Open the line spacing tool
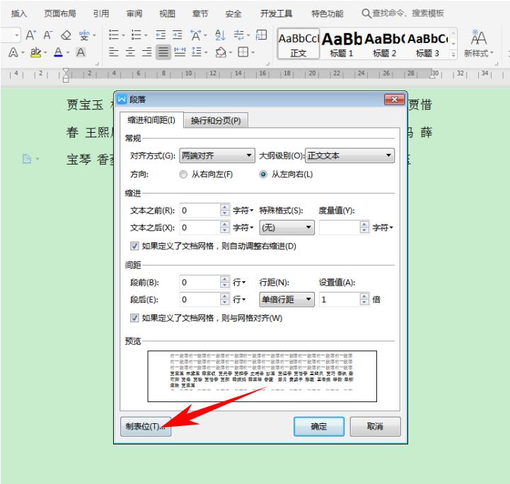 click(x=197, y=52)
